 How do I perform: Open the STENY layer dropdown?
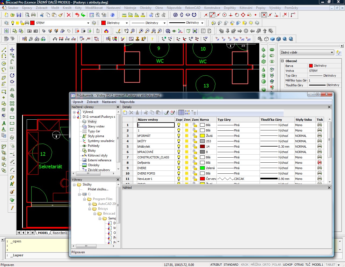click(88, 23)
